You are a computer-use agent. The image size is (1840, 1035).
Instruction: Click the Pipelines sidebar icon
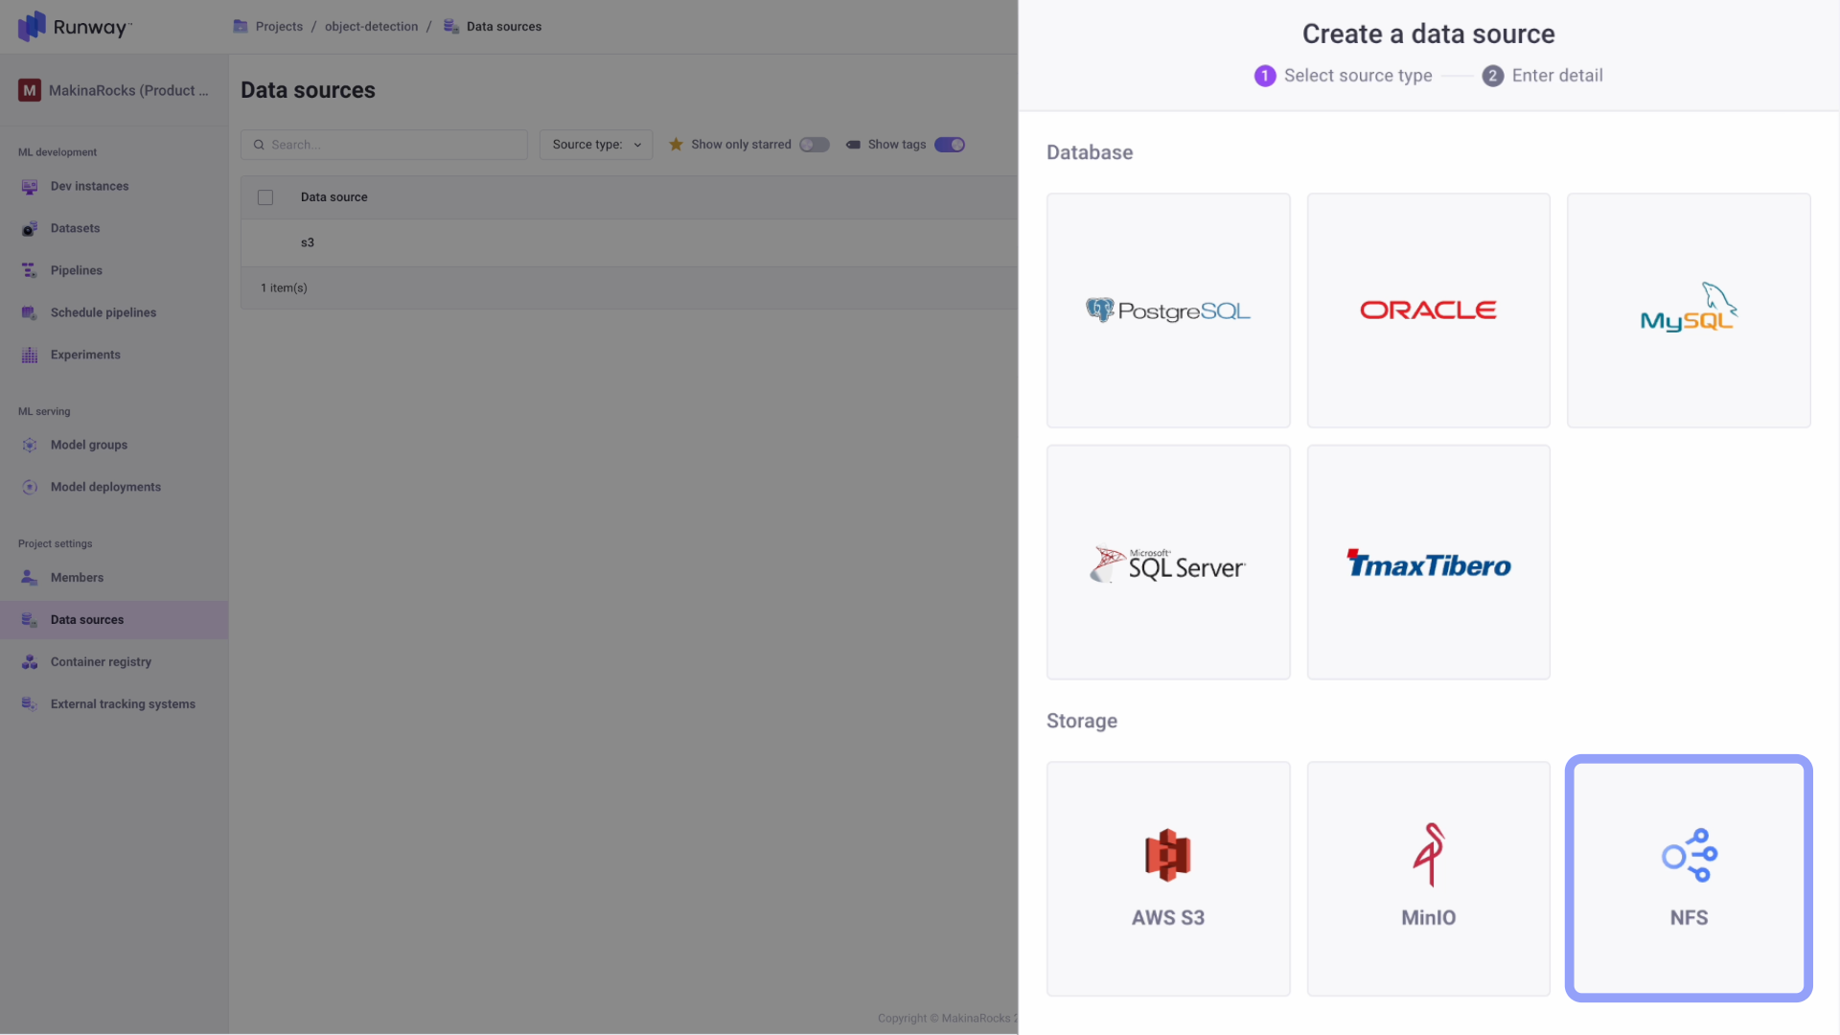pos(30,271)
